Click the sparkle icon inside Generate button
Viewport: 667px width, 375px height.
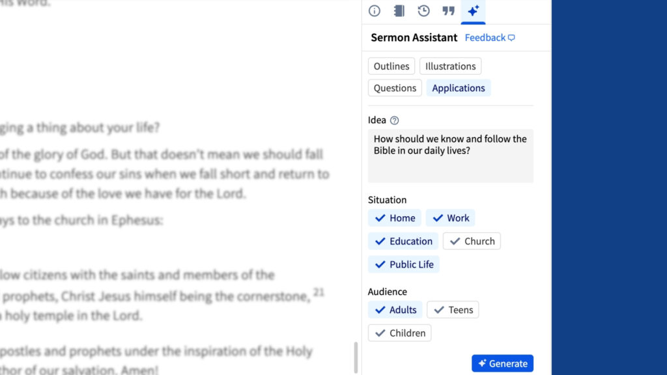click(x=482, y=364)
